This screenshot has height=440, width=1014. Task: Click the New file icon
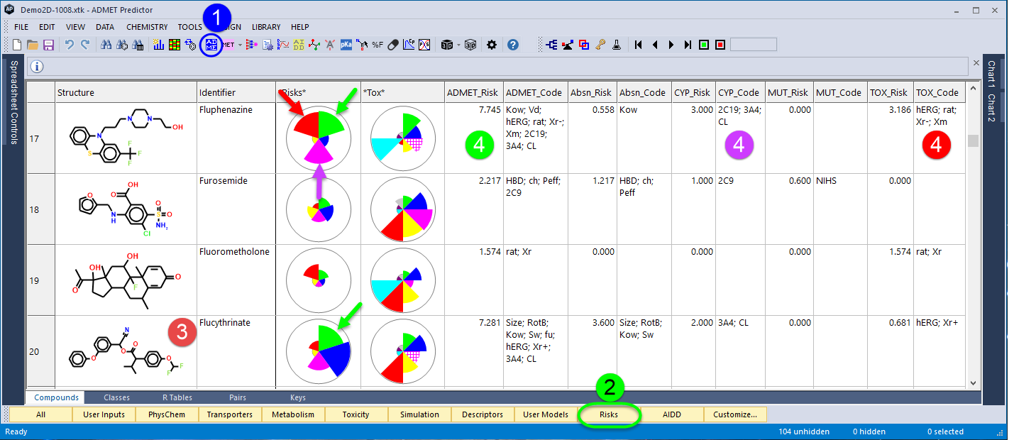(x=18, y=45)
